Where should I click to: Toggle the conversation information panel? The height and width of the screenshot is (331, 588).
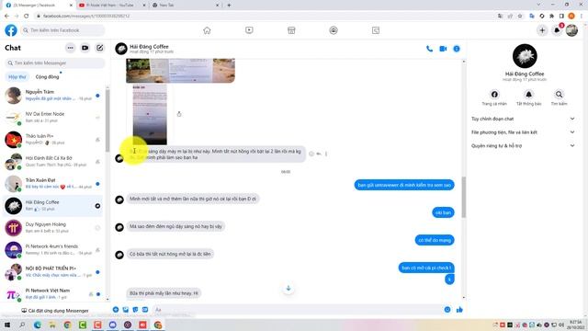click(457, 49)
